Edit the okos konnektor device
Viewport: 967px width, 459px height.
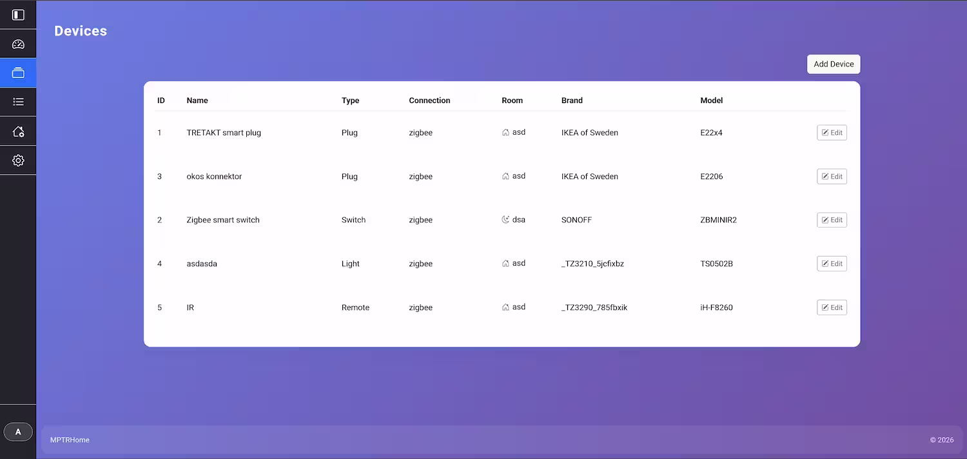(832, 176)
